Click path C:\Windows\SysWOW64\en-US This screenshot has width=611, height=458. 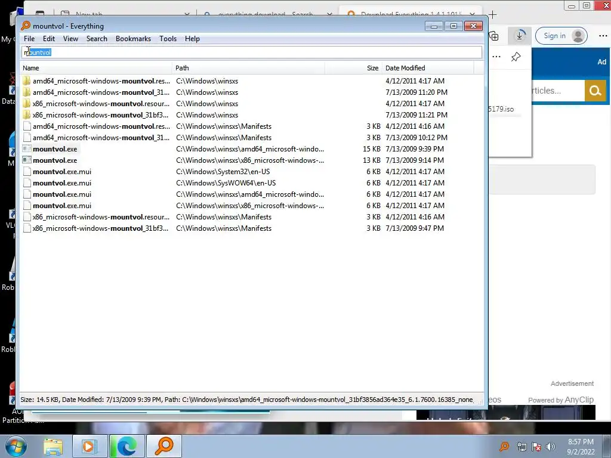226,182
